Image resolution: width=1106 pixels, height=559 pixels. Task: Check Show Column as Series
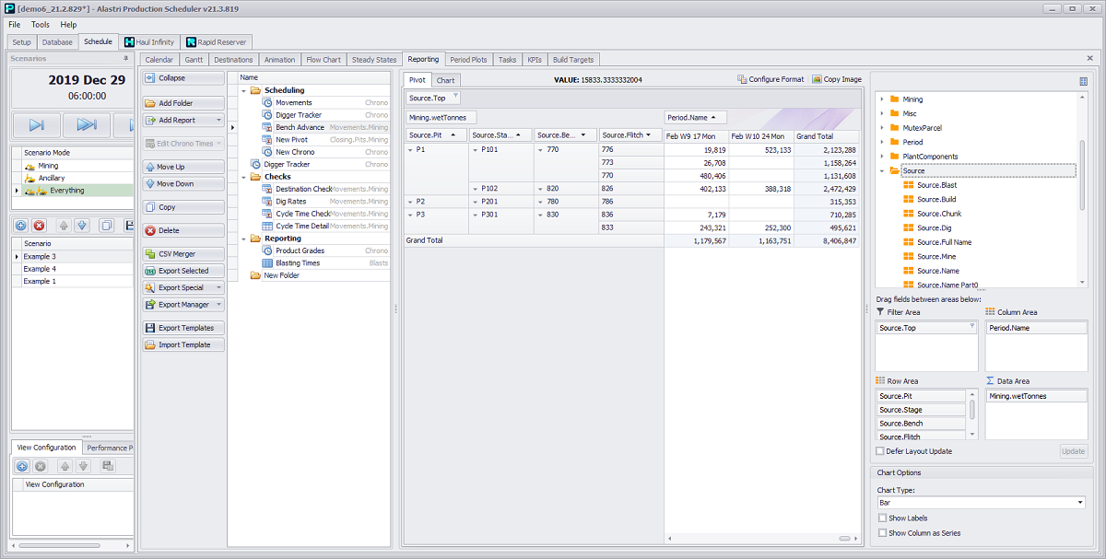pos(882,533)
